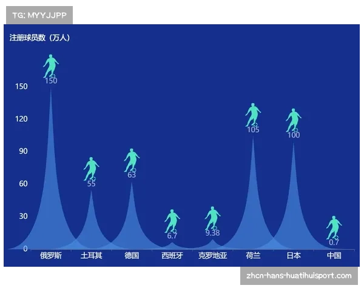Click the y-axis tick 0
This screenshot has width=364, height=291.
point(25,249)
